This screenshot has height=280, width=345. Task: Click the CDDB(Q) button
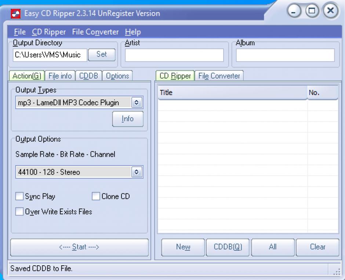[x=228, y=247]
